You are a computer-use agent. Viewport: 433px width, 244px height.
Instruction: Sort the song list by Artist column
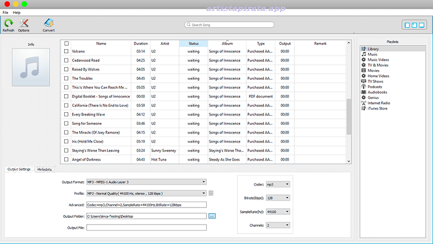coord(165,43)
